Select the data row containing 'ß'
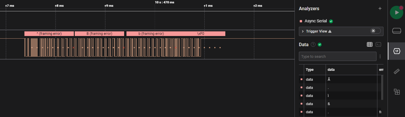 coord(340,104)
